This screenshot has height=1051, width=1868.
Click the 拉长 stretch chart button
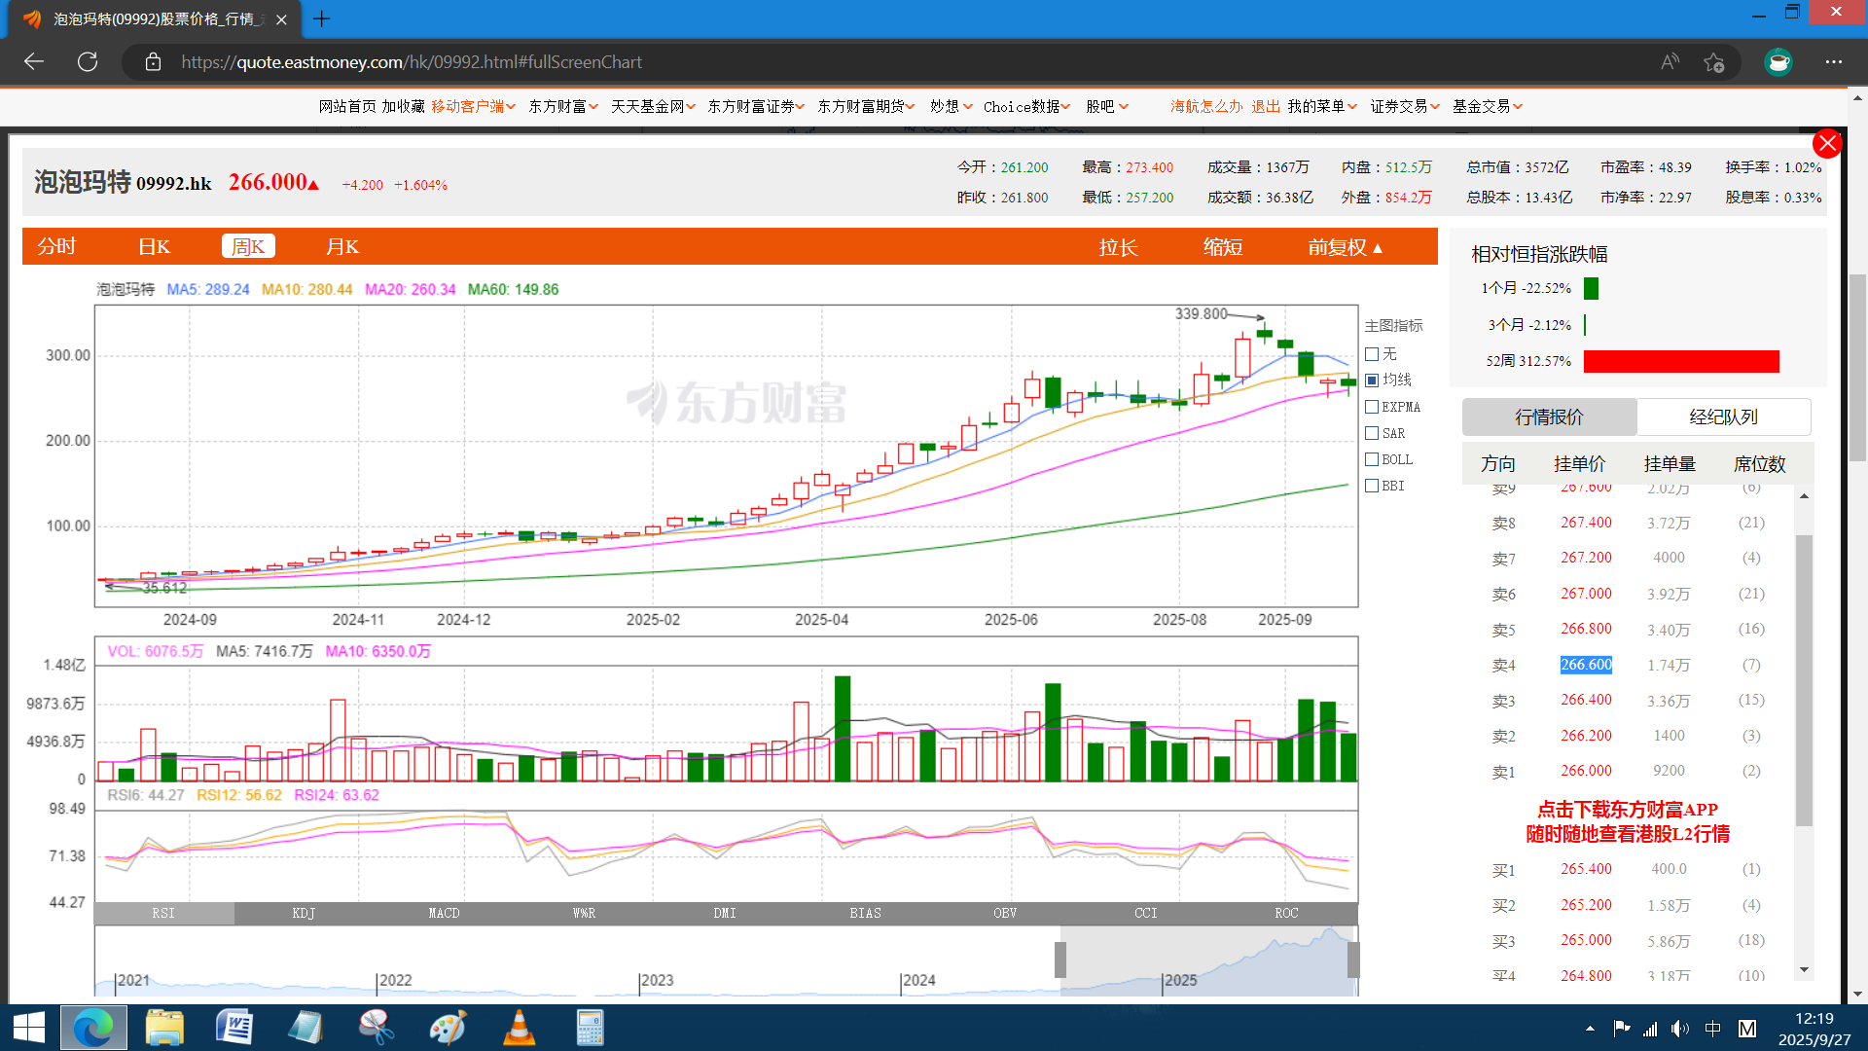(1118, 247)
